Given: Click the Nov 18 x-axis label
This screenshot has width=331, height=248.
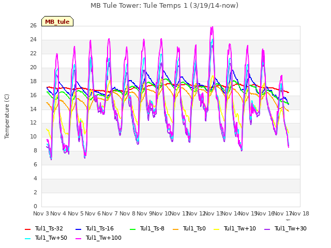Looking at the screenshot, I should [300, 213].
